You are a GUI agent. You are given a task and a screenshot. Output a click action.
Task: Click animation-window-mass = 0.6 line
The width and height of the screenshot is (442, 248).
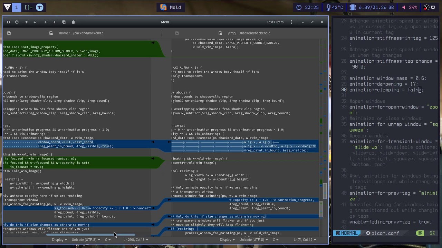coord(388,78)
